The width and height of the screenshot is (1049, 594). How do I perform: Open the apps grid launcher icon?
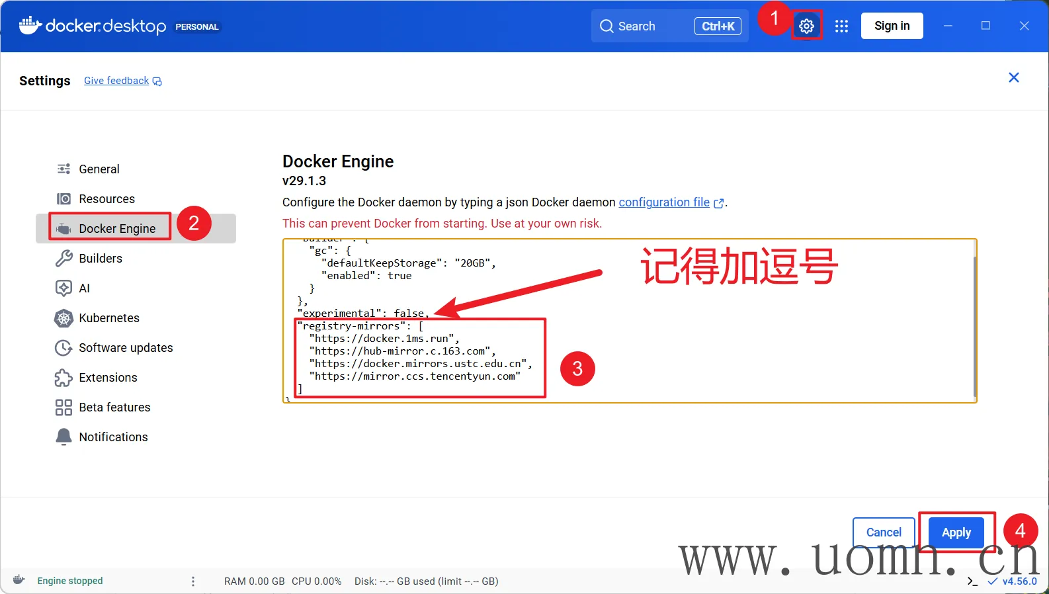(x=841, y=26)
